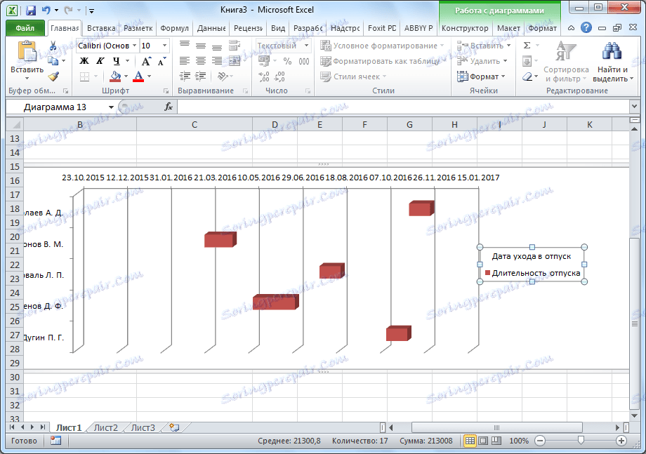Apply fill color bucket
Image resolution: width=646 pixels, height=454 pixels.
(x=115, y=76)
